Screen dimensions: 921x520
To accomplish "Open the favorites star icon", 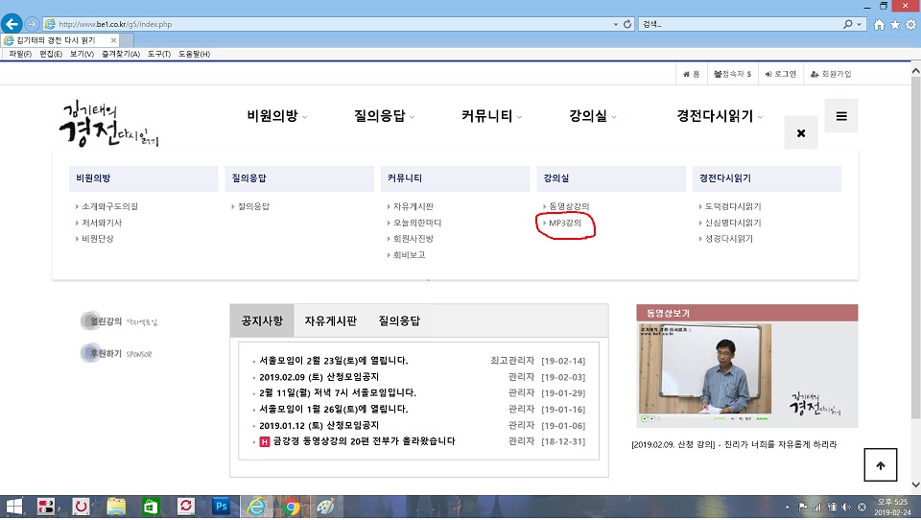I will (x=894, y=24).
